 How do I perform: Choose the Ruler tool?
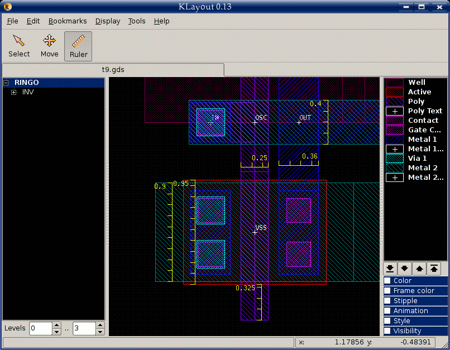pos(78,46)
